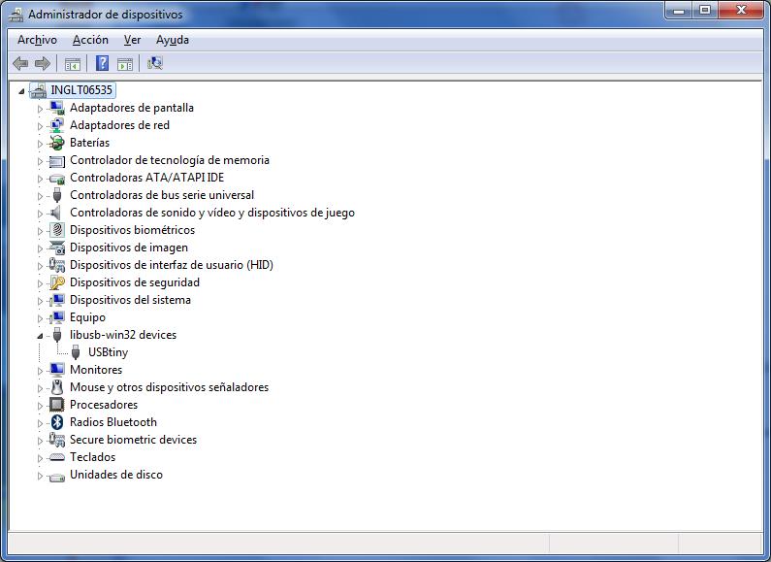
Task: Select libusb-win32 devices label
Action: (123, 335)
